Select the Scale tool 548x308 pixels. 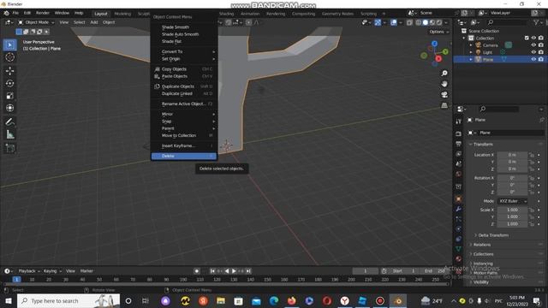(9, 96)
